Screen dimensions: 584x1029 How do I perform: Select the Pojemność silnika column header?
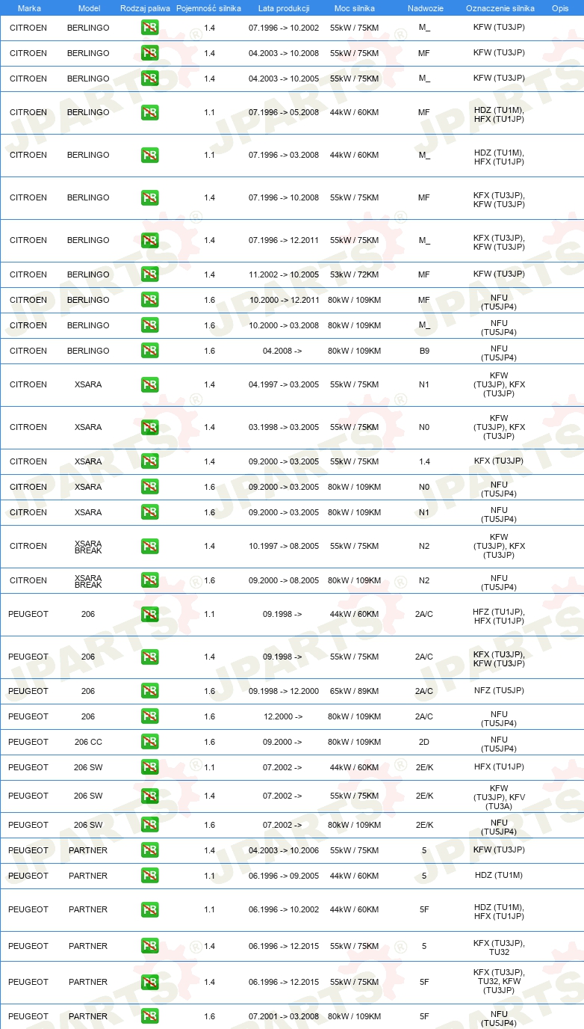pyautogui.click(x=208, y=8)
